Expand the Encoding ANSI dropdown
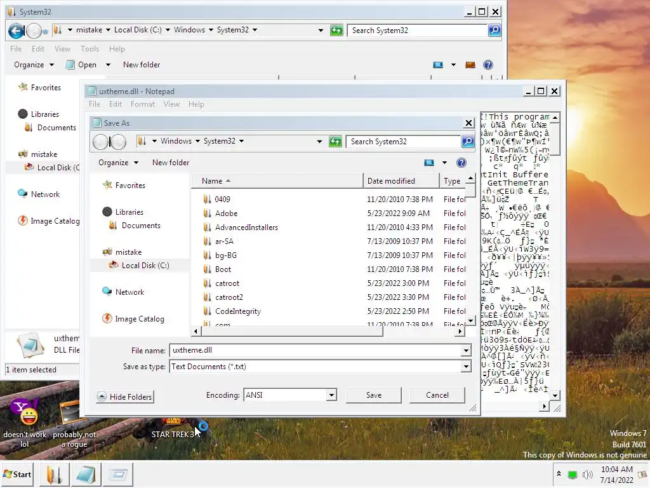Image resolution: width=650 pixels, height=488 pixels. pyautogui.click(x=331, y=395)
